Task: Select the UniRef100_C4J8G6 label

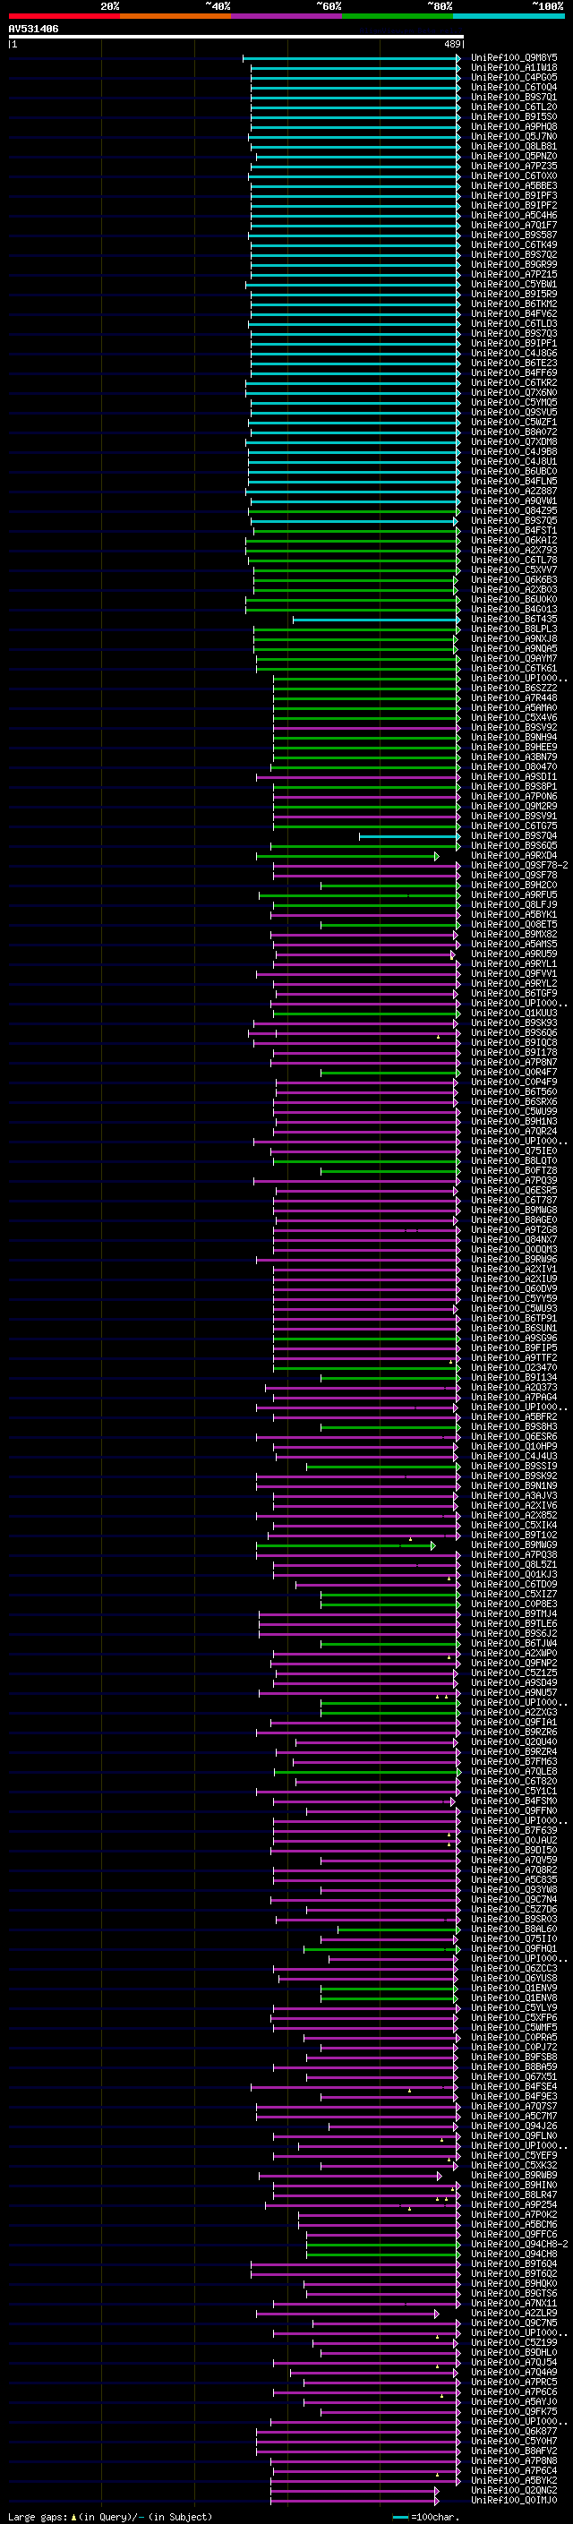Action: point(513,353)
